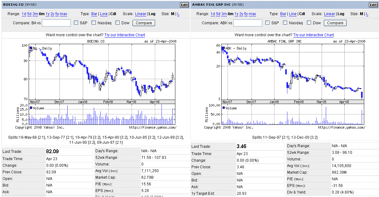
Task: Set Ambac chart range to max
Action: click(x=252, y=14)
